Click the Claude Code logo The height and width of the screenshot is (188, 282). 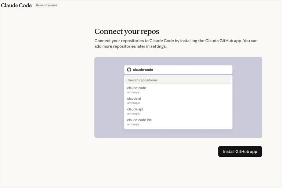(17, 6)
